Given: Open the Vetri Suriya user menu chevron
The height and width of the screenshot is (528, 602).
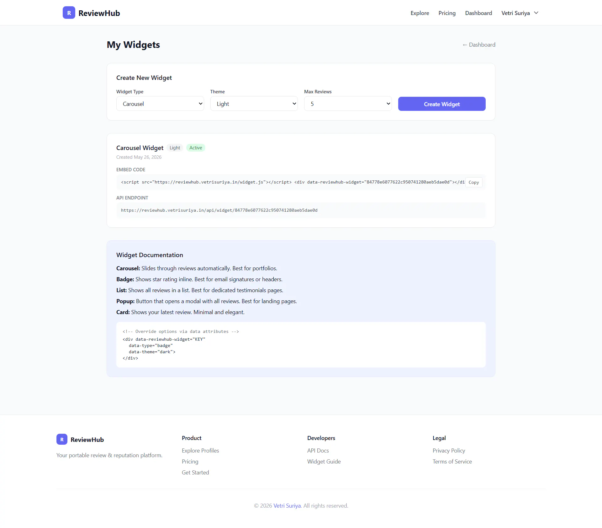Looking at the screenshot, I should coord(536,13).
